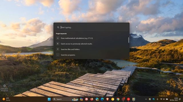Select 'Quick access to previously selected results'
This screenshot has width=183, height=102.
91,44
